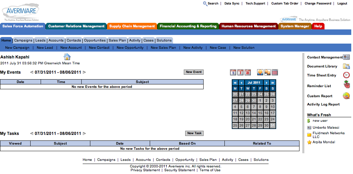Open the Activity Log Report link
This screenshot has width=353, height=174.
[323, 104]
